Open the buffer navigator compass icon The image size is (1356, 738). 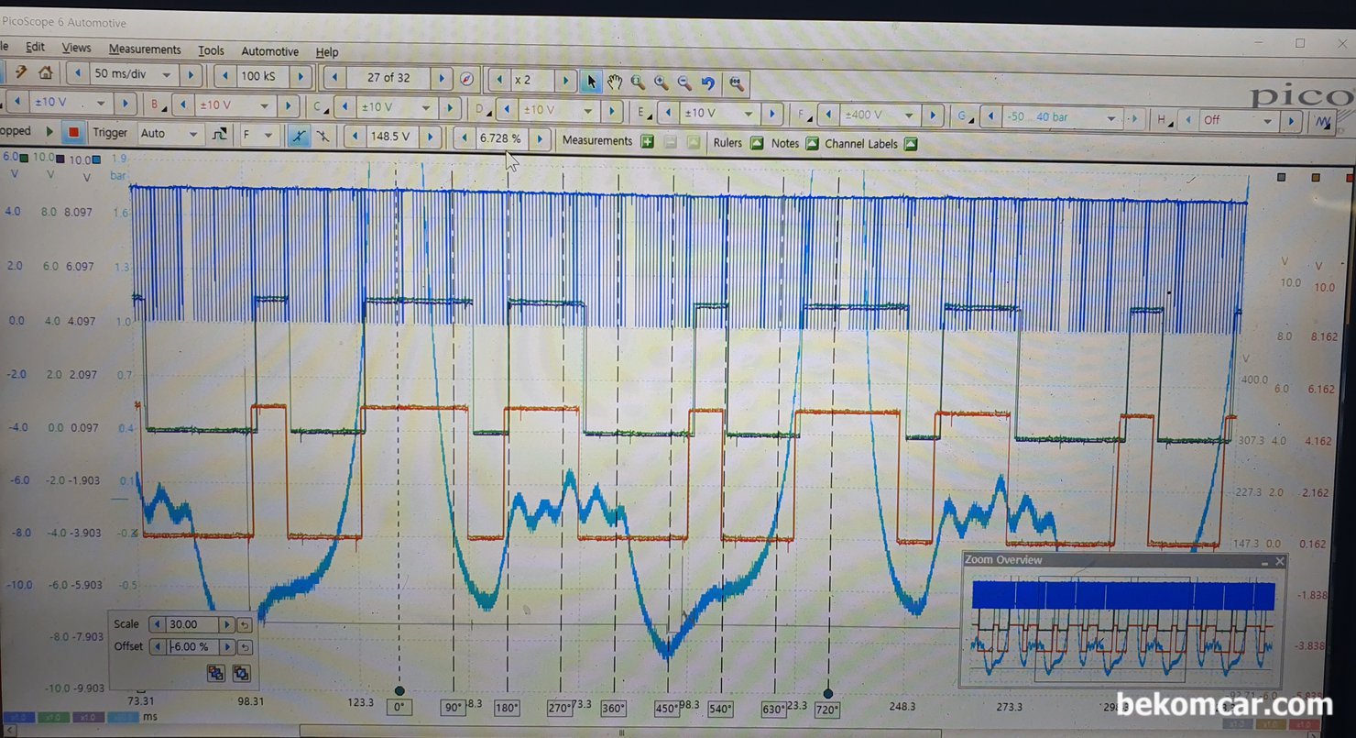tap(466, 79)
